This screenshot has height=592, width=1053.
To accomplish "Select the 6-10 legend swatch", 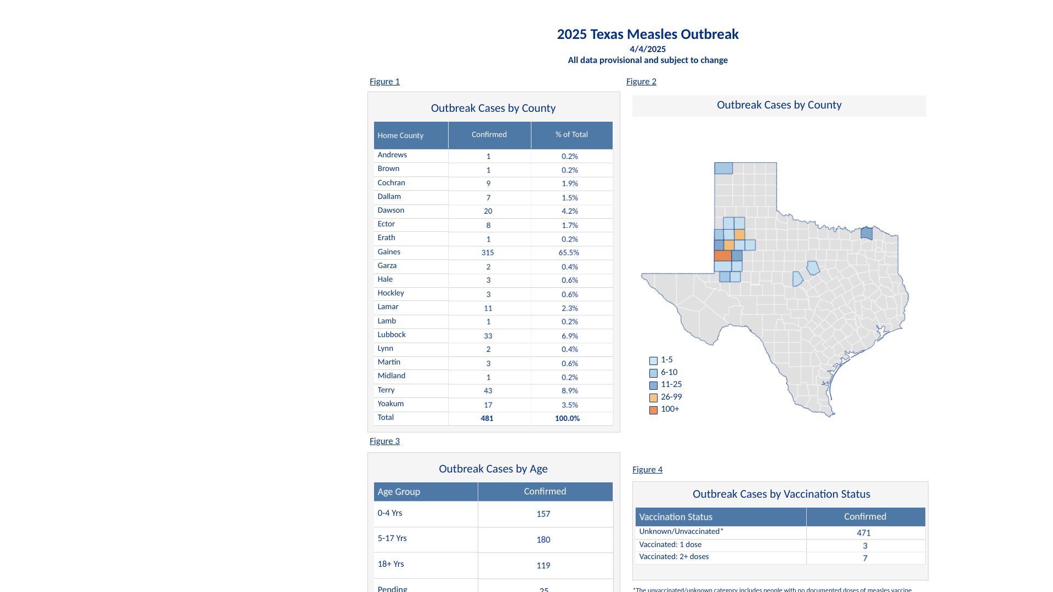I will [x=653, y=373].
